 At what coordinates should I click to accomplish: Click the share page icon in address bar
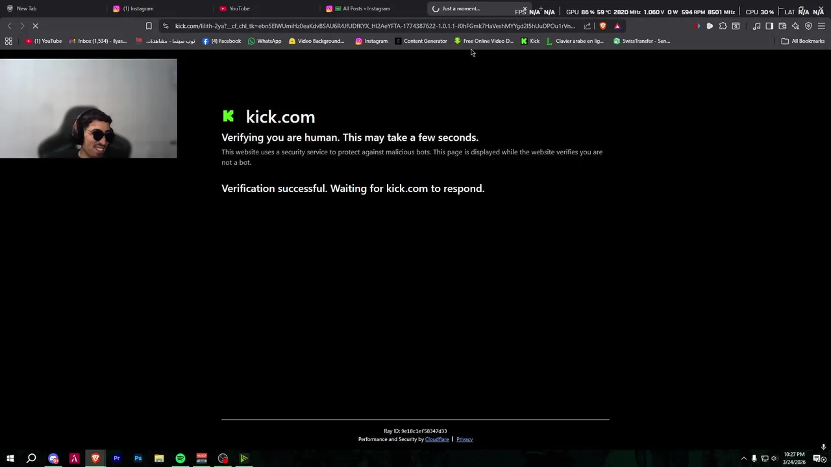click(588, 26)
